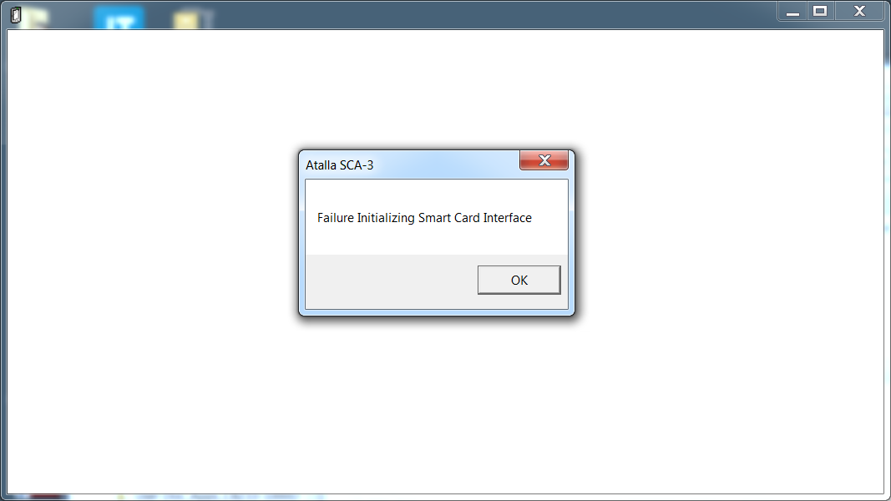Close the Atalla SCA-3 dialog via red X

[544, 160]
